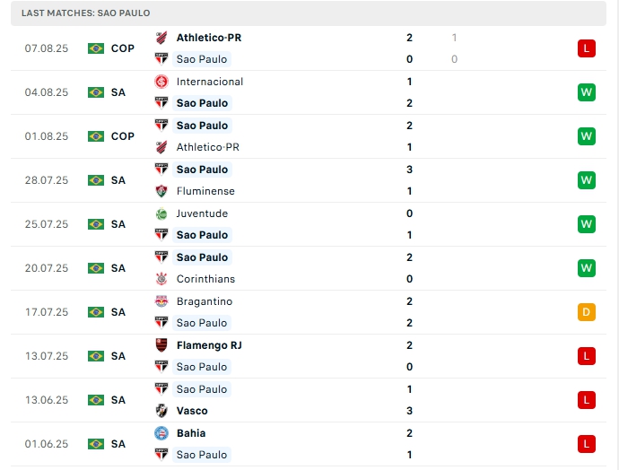Click the orange D badge for Bragantino match
Image resolution: width=619 pixels, height=470 pixels.
click(587, 312)
